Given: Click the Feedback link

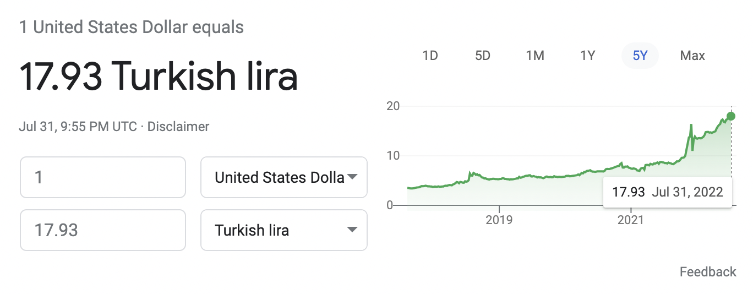Looking at the screenshot, I should pos(707,271).
